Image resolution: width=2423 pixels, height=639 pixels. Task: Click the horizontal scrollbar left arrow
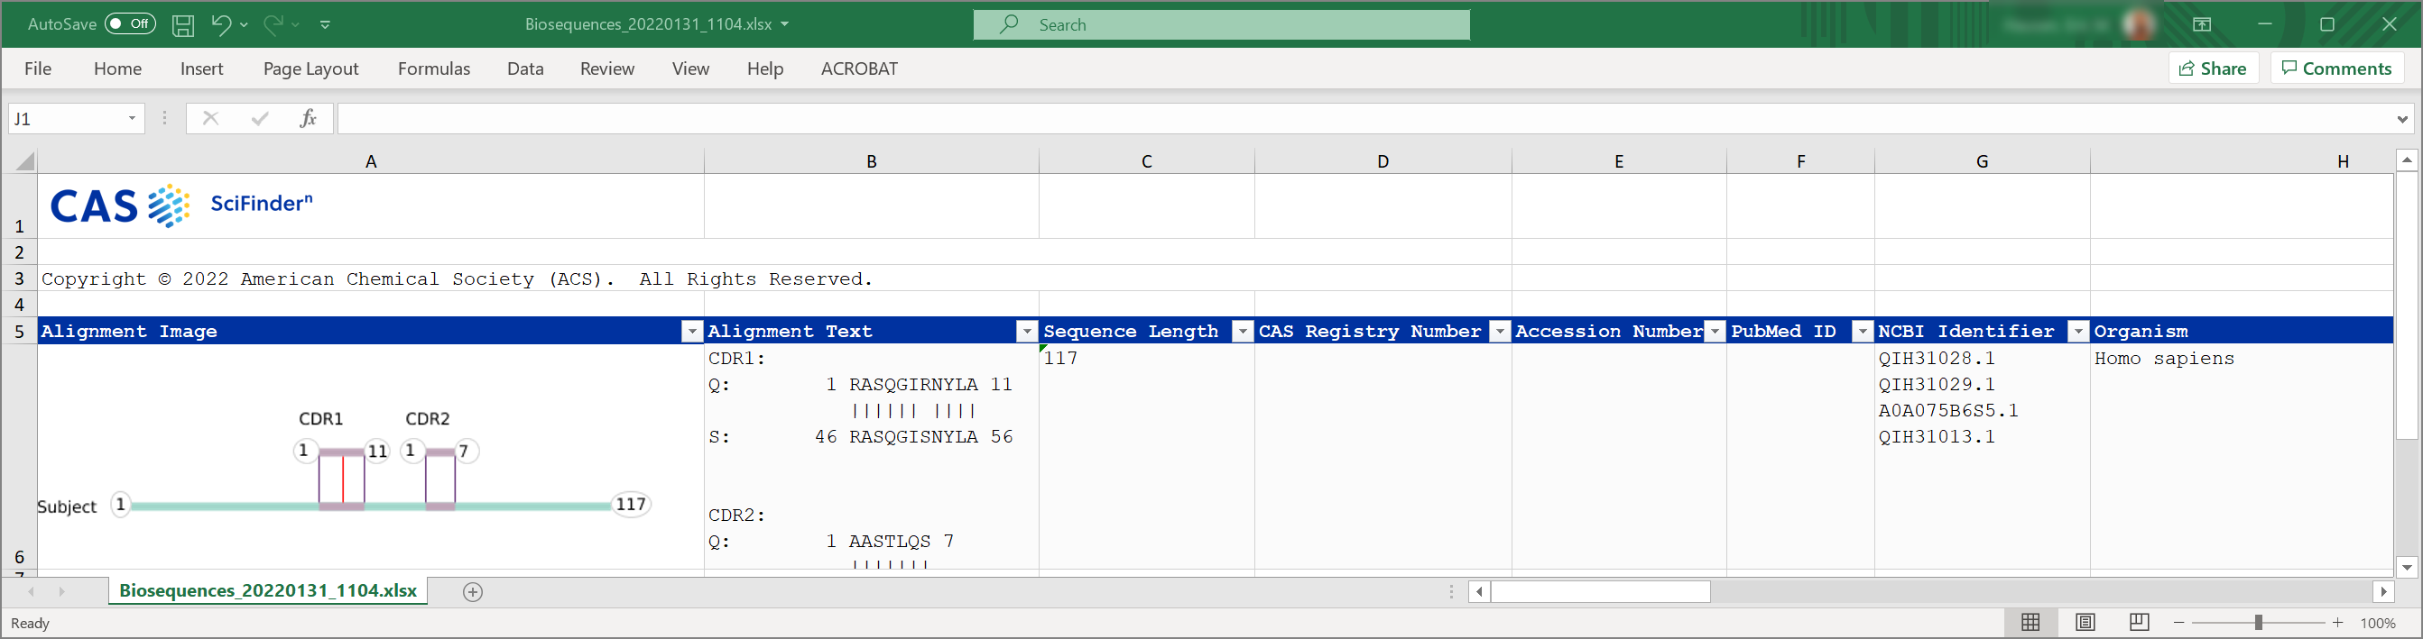tap(1480, 591)
